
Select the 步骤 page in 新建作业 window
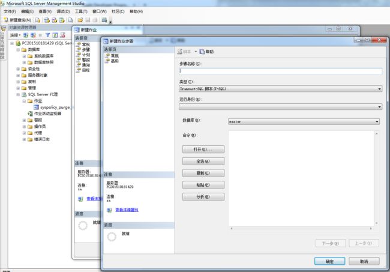point(83,49)
